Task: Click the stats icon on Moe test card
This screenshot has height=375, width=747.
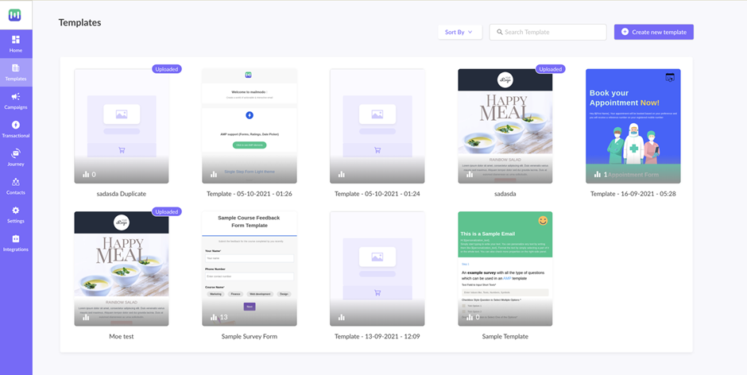Action: (86, 317)
